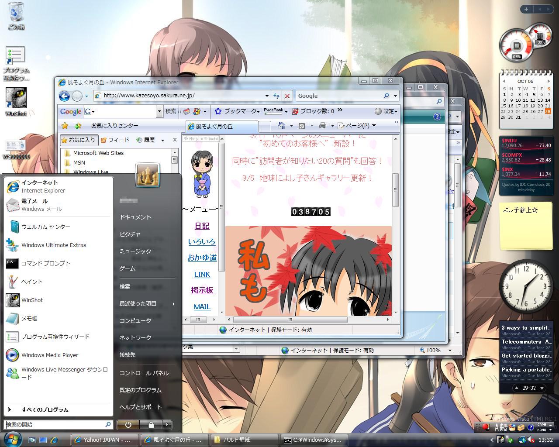Screen dimensions: 559x447
Task: Click the IE Stop loading button
Action: point(287,96)
